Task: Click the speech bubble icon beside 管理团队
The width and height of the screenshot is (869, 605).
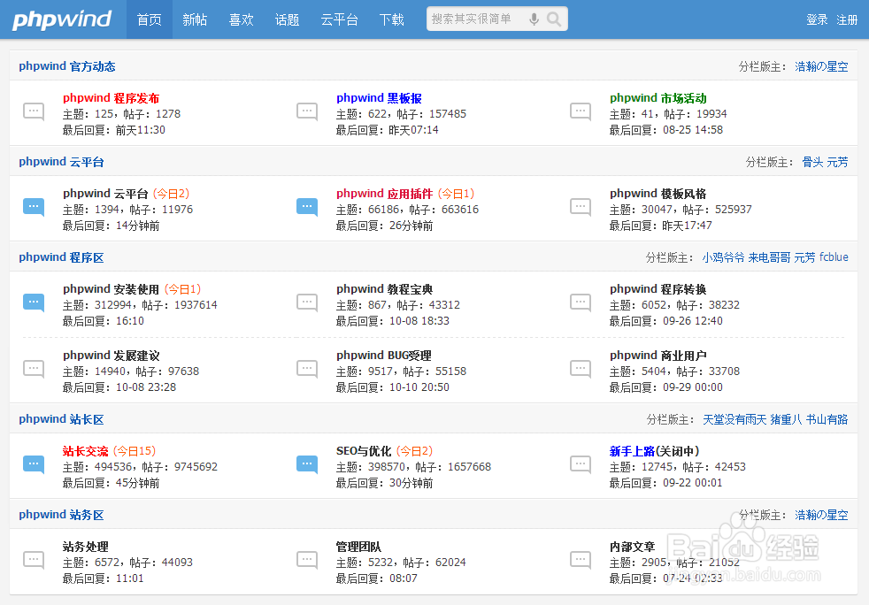Action: tap(307, 560)
